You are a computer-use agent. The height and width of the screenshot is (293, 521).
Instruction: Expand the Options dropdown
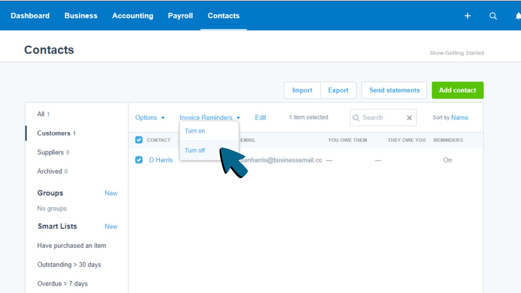(x=150, y=118)
